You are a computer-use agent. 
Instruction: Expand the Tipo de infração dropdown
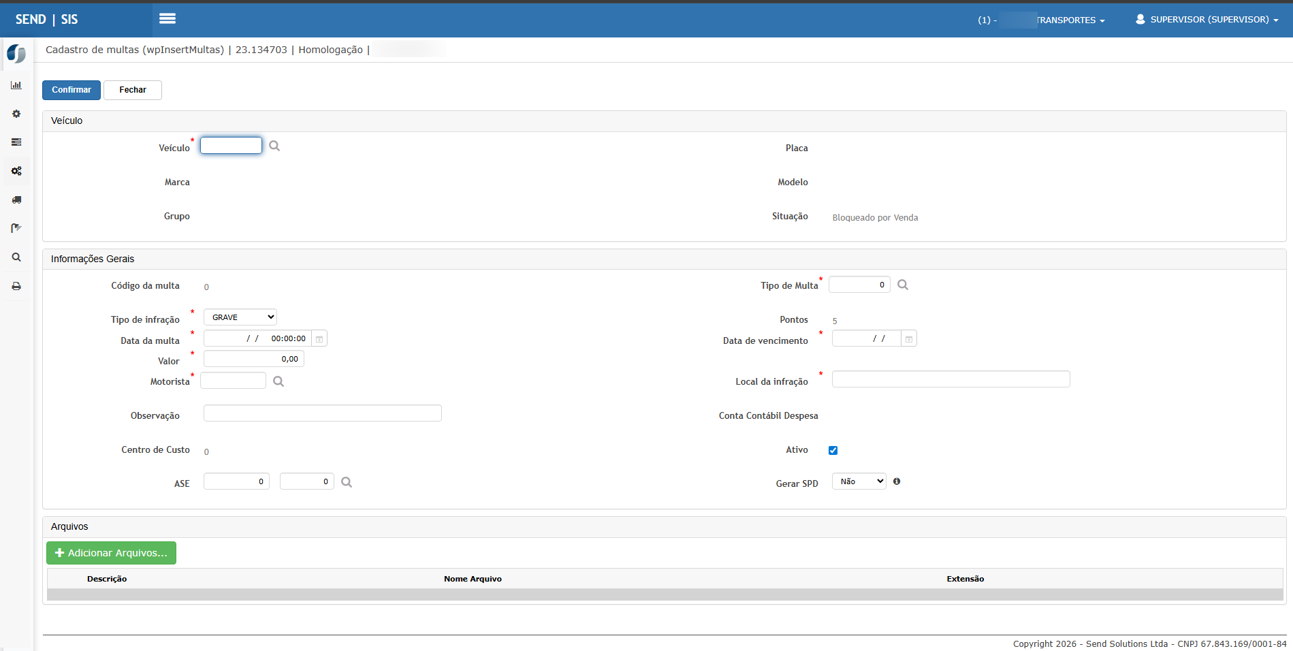point(240,317)
